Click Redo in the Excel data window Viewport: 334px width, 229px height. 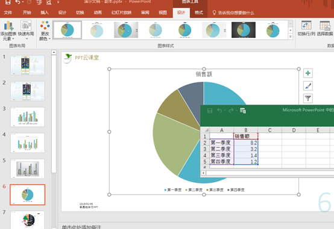tap(231, 111)
